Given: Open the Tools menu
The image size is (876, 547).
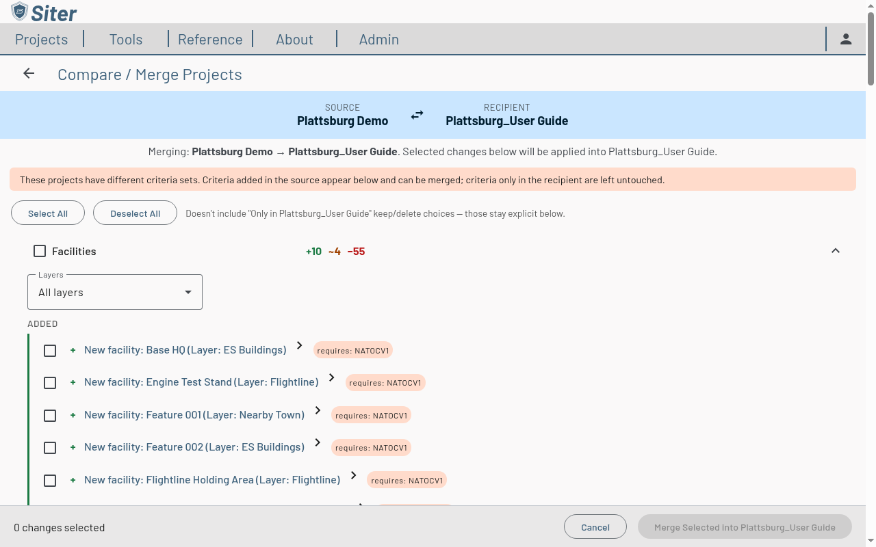Looking at the screenshot, I should point(126,39).
